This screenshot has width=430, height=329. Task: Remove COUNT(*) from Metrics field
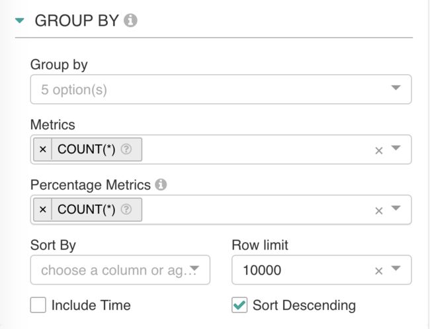pos(42,150)
